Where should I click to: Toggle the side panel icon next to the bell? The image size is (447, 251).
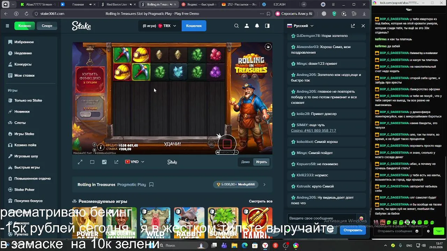267,26
